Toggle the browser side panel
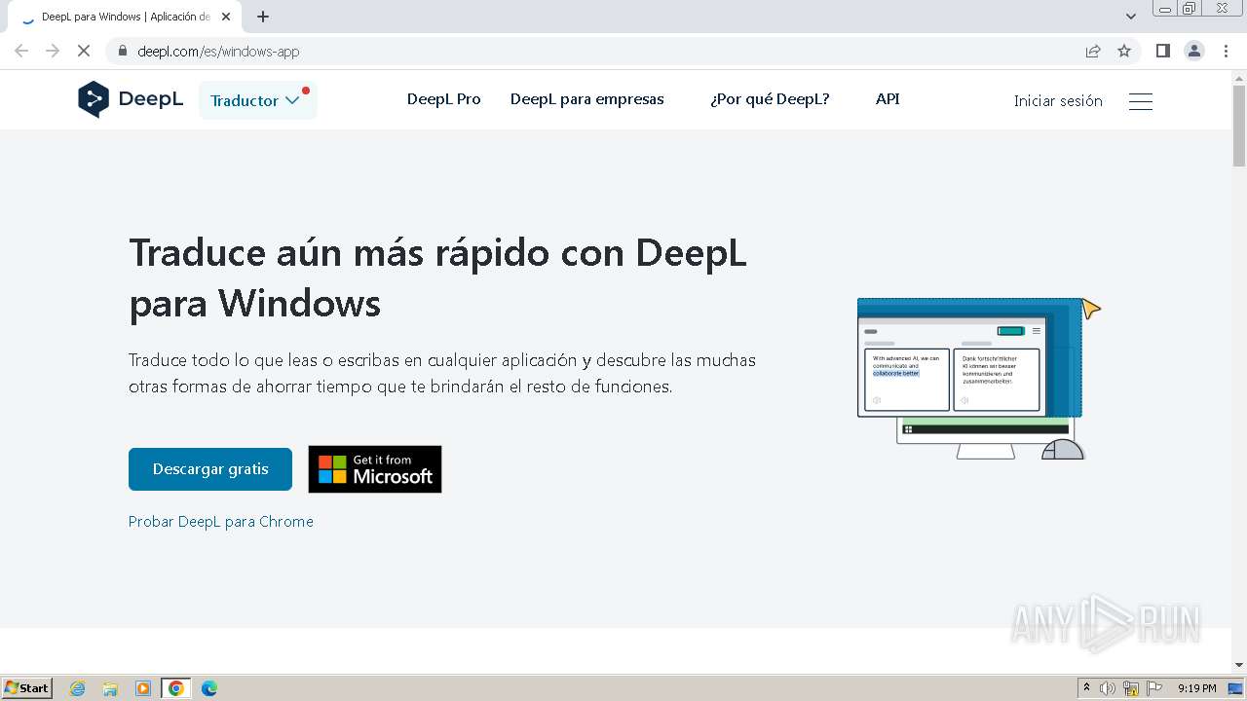The width and height of the screenshot is (1247, 701). (1163, 52)
